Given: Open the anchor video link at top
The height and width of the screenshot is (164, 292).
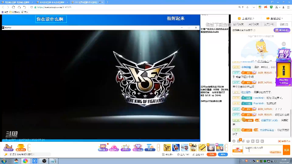Looking at the screenshot, I should click(x=246, y=19).
